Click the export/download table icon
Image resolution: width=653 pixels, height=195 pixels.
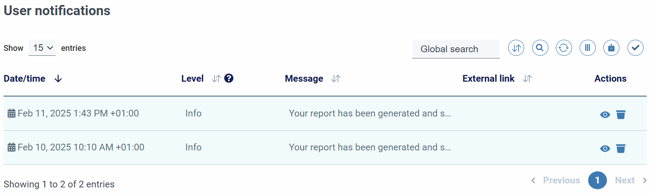click(611, 48)
